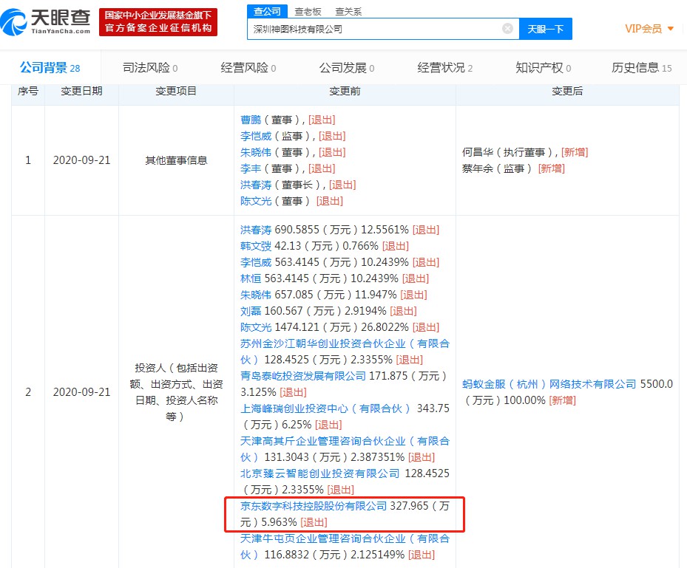The width and height of the screenshot is (687, 568).
Task: Open 李丰 director link
Action: (x=251, y=168)
